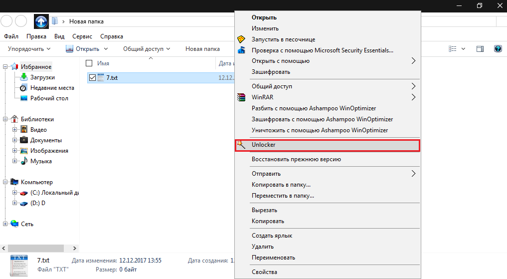Select Удалить from the context menu
This screenshot has width=507, height=279.
262,247
